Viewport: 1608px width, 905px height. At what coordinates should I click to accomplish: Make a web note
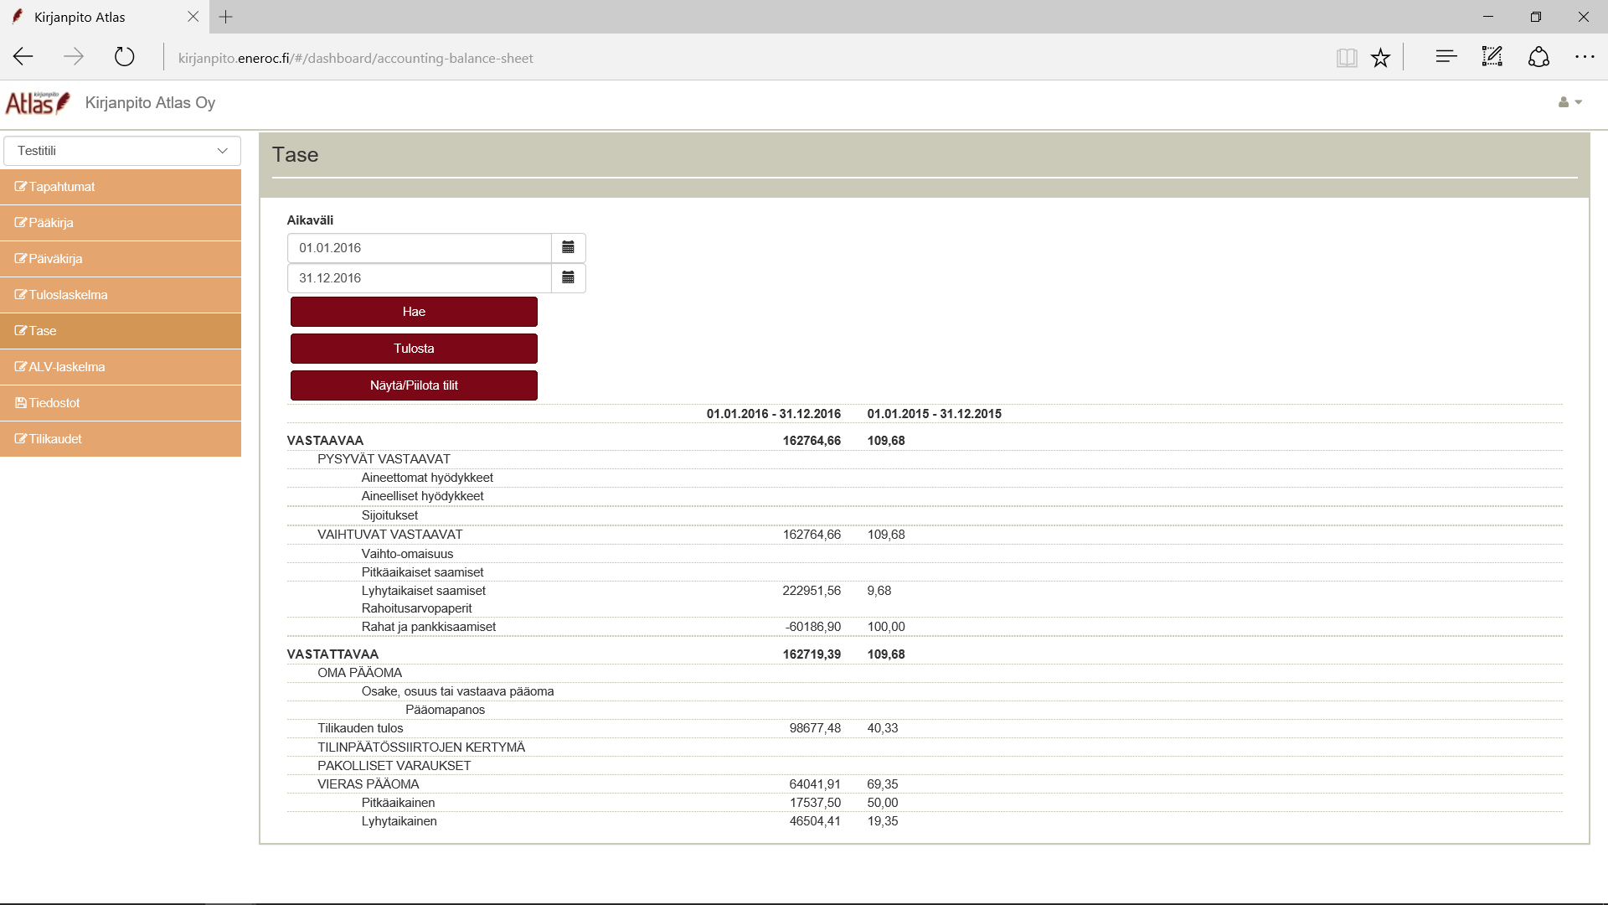pos(1492,57)
